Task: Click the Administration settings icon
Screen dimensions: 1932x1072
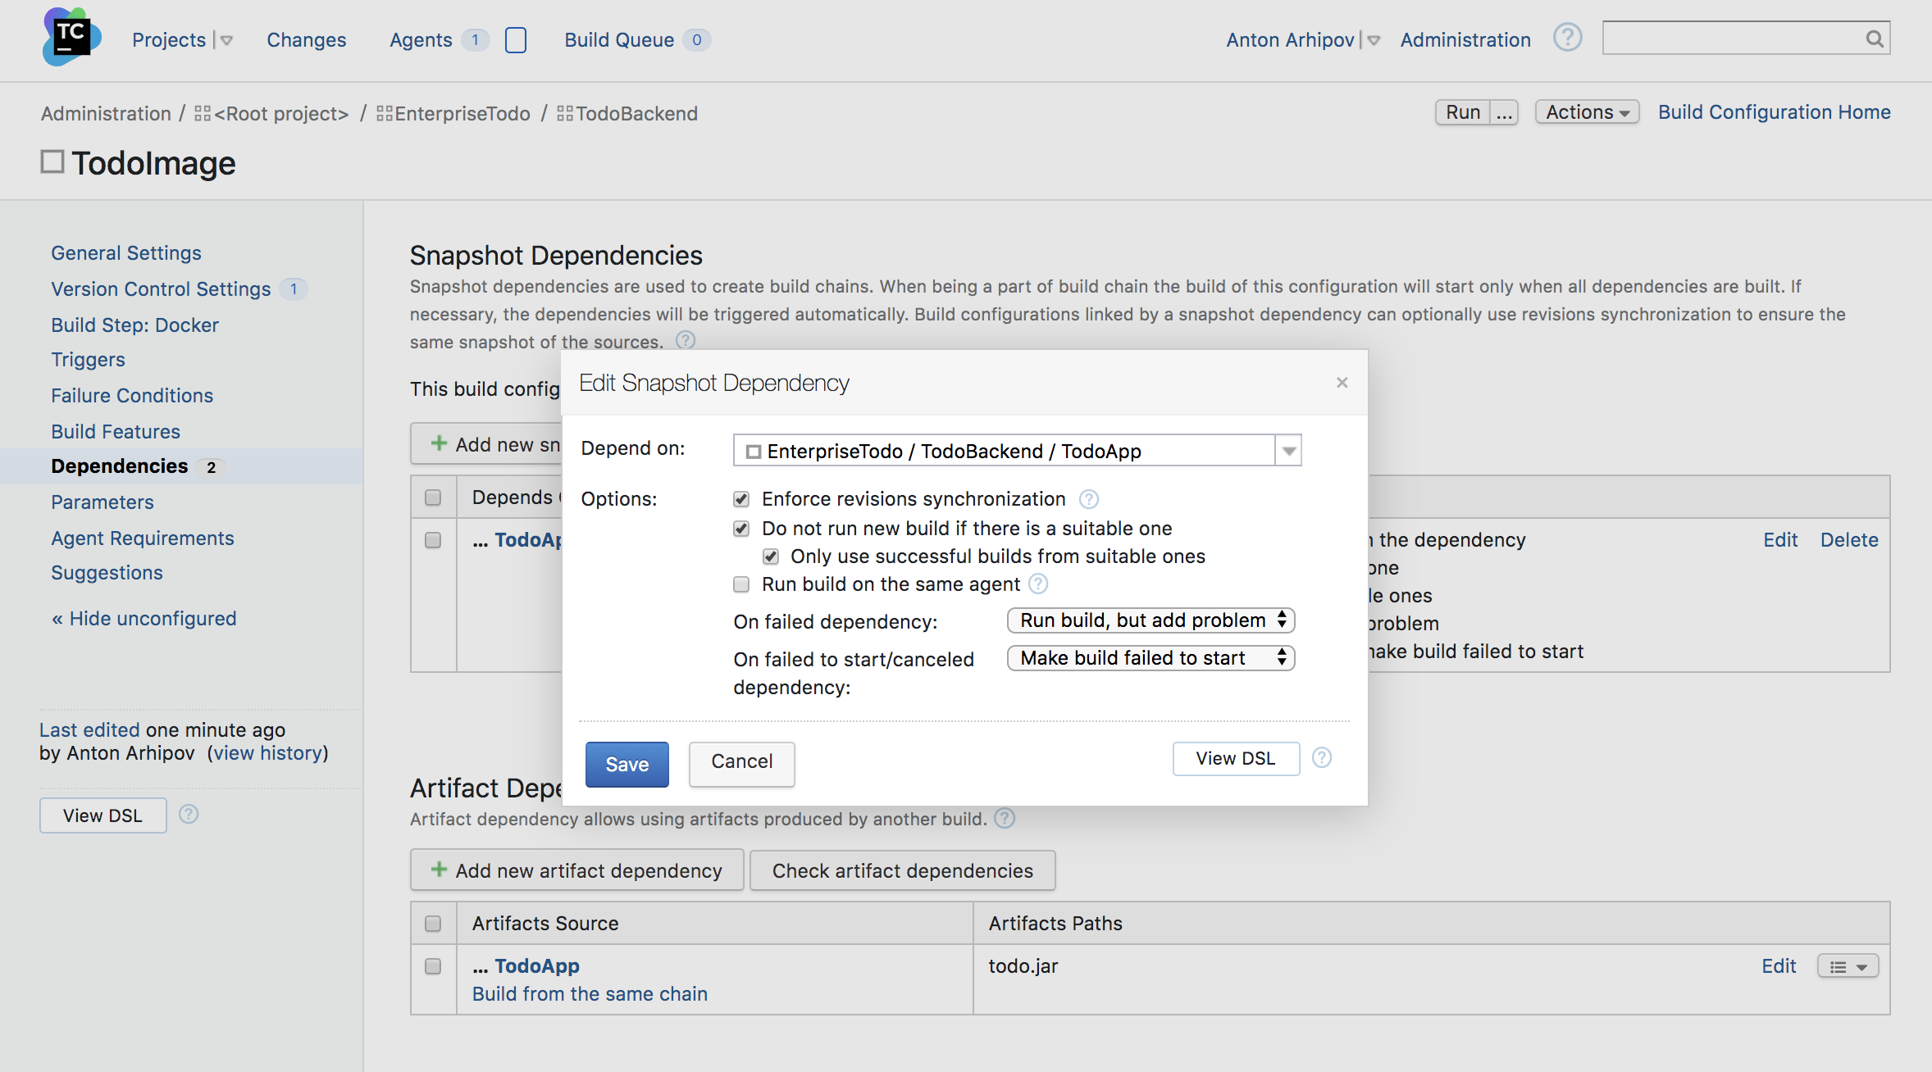Action: click(1466, 39)
